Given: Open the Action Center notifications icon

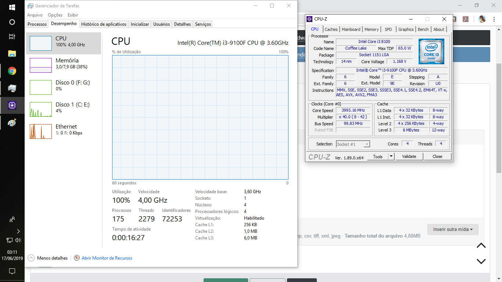Looking at the screenshot, I should click(12, 271).
